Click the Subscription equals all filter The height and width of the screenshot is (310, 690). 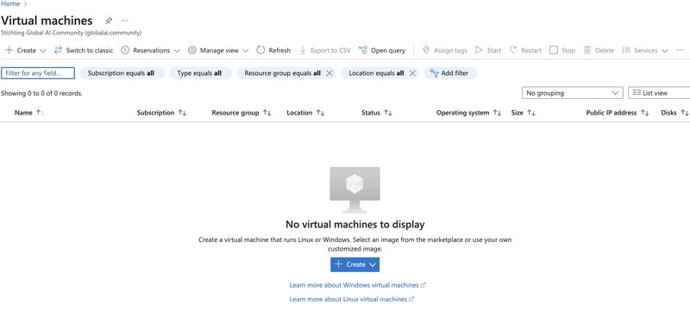[122, 73]
